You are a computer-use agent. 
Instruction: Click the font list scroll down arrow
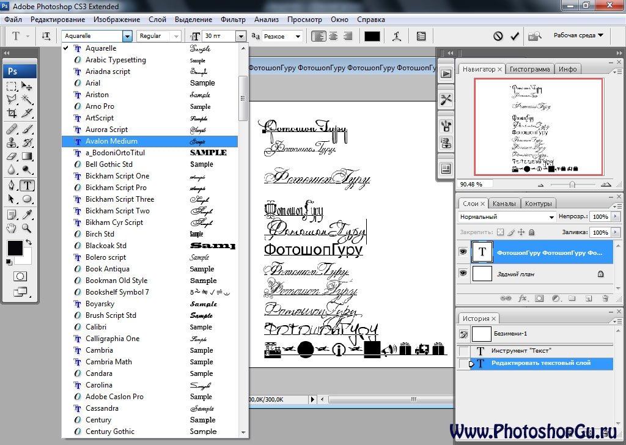click(x=243, y=433)
